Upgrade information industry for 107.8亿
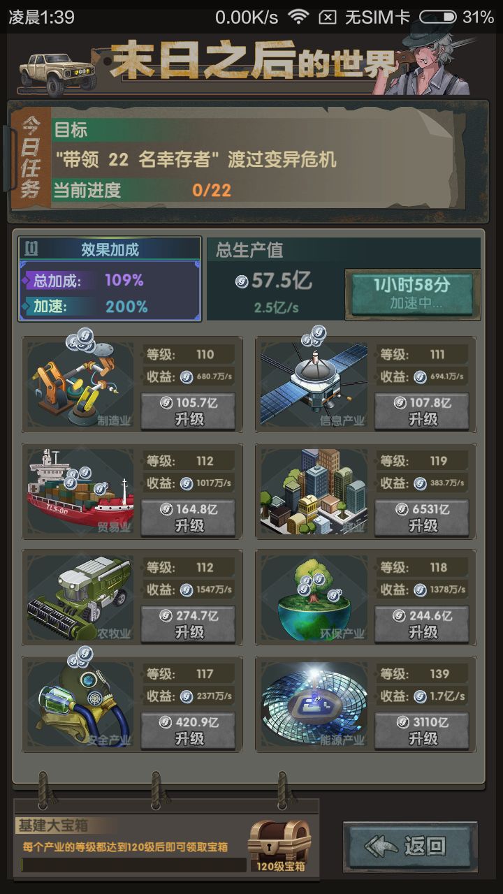This screenshot has width=503, height=894. (422, 411)
